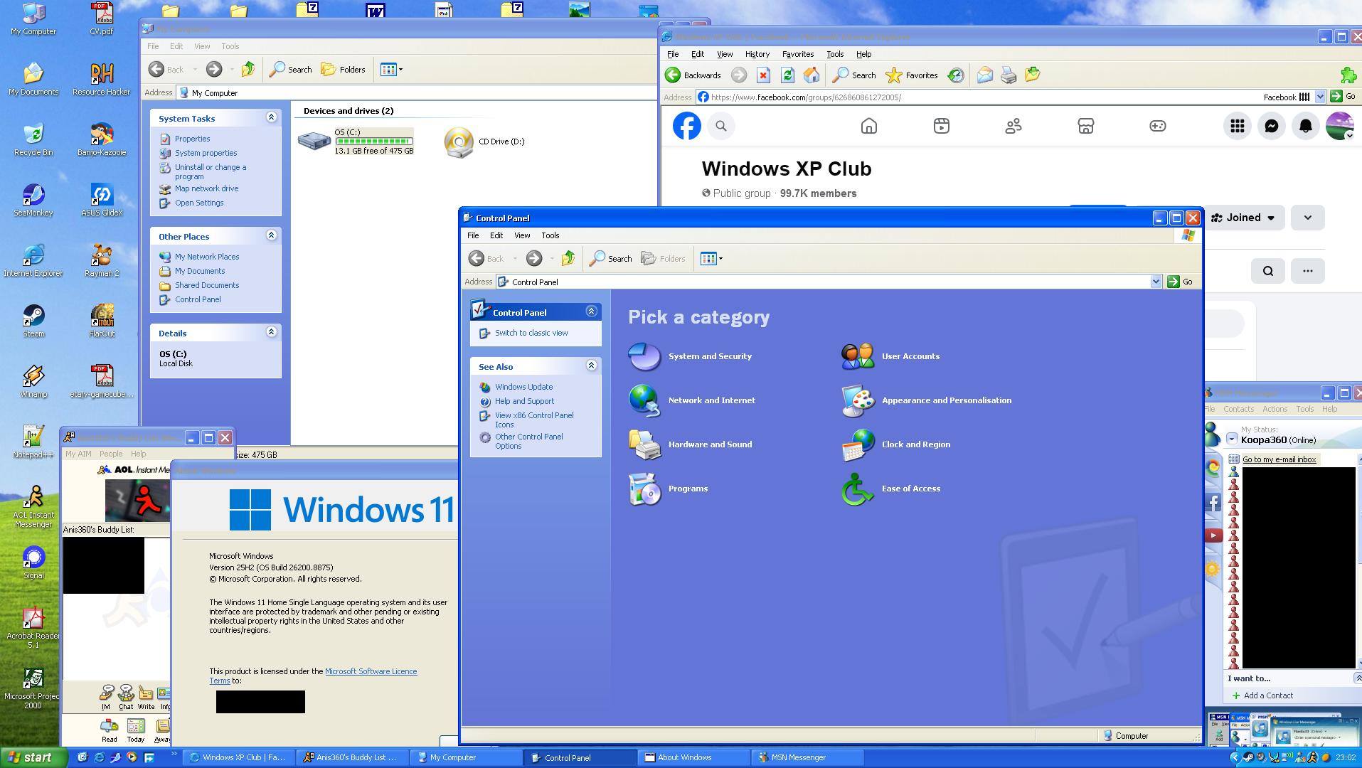Click Facebook Home icon in Internet Explorer
The image size is (1362, 768).
click(869, 126)
